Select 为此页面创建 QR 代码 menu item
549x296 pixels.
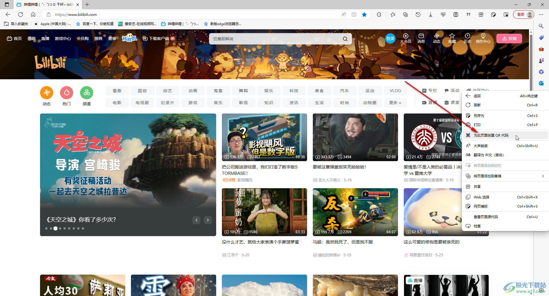click(x=505, y=135)
